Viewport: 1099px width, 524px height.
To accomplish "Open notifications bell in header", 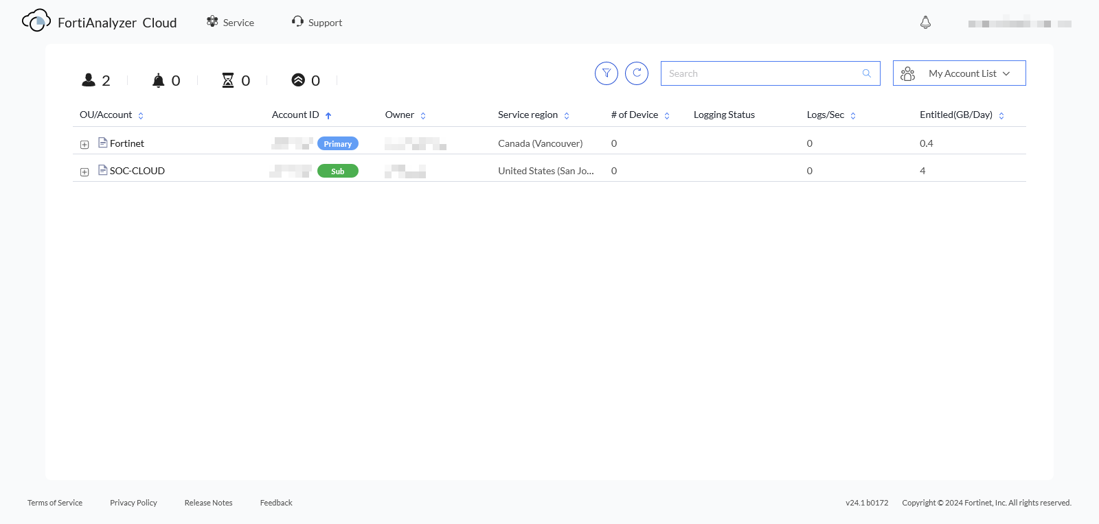I will pyautogui.click(x=925, y=23).
